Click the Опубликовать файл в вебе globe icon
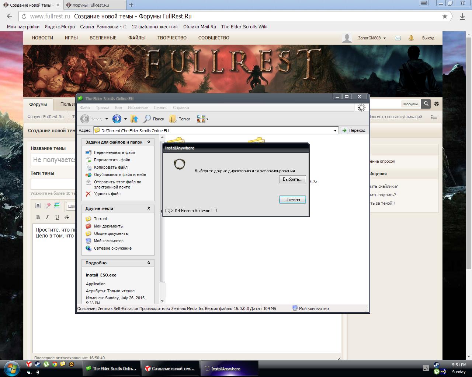The height and width of the screenshot is (377, 472). click(88, 175)
